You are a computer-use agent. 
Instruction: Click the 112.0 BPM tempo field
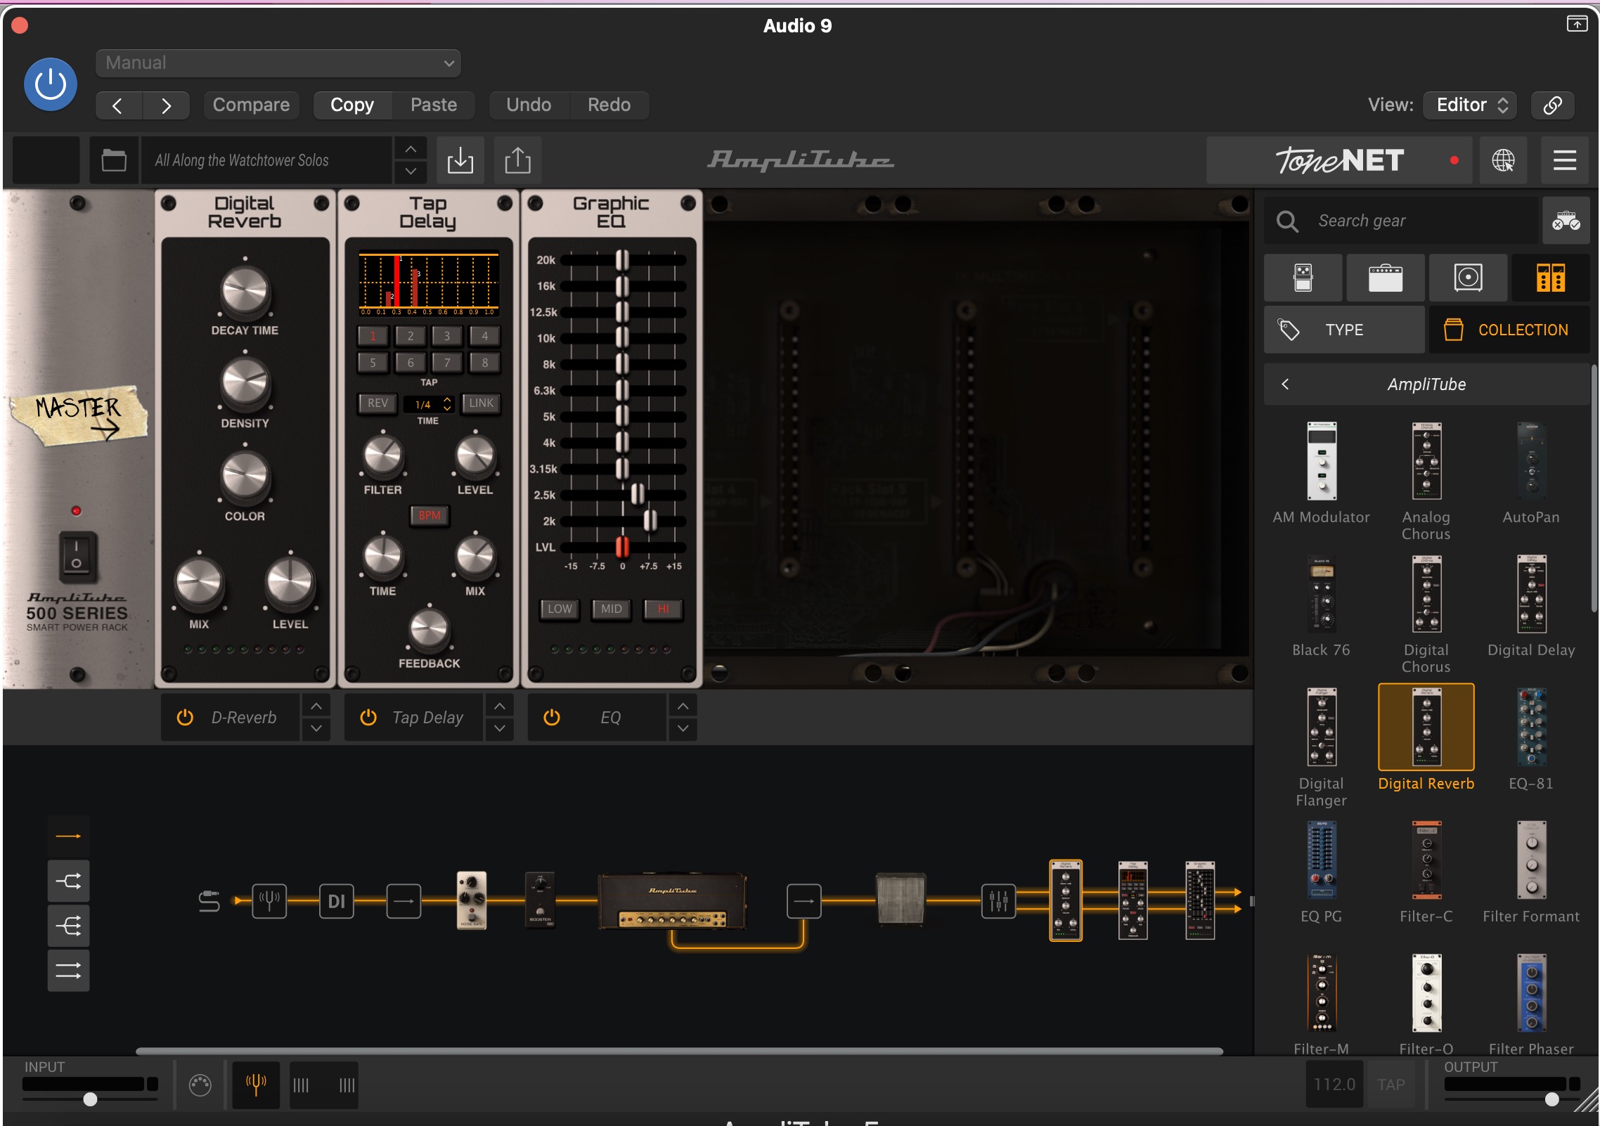[x=1334, y=1085]
